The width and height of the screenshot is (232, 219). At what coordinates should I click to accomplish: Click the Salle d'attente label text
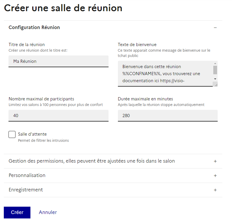click(x=32, y=134)
